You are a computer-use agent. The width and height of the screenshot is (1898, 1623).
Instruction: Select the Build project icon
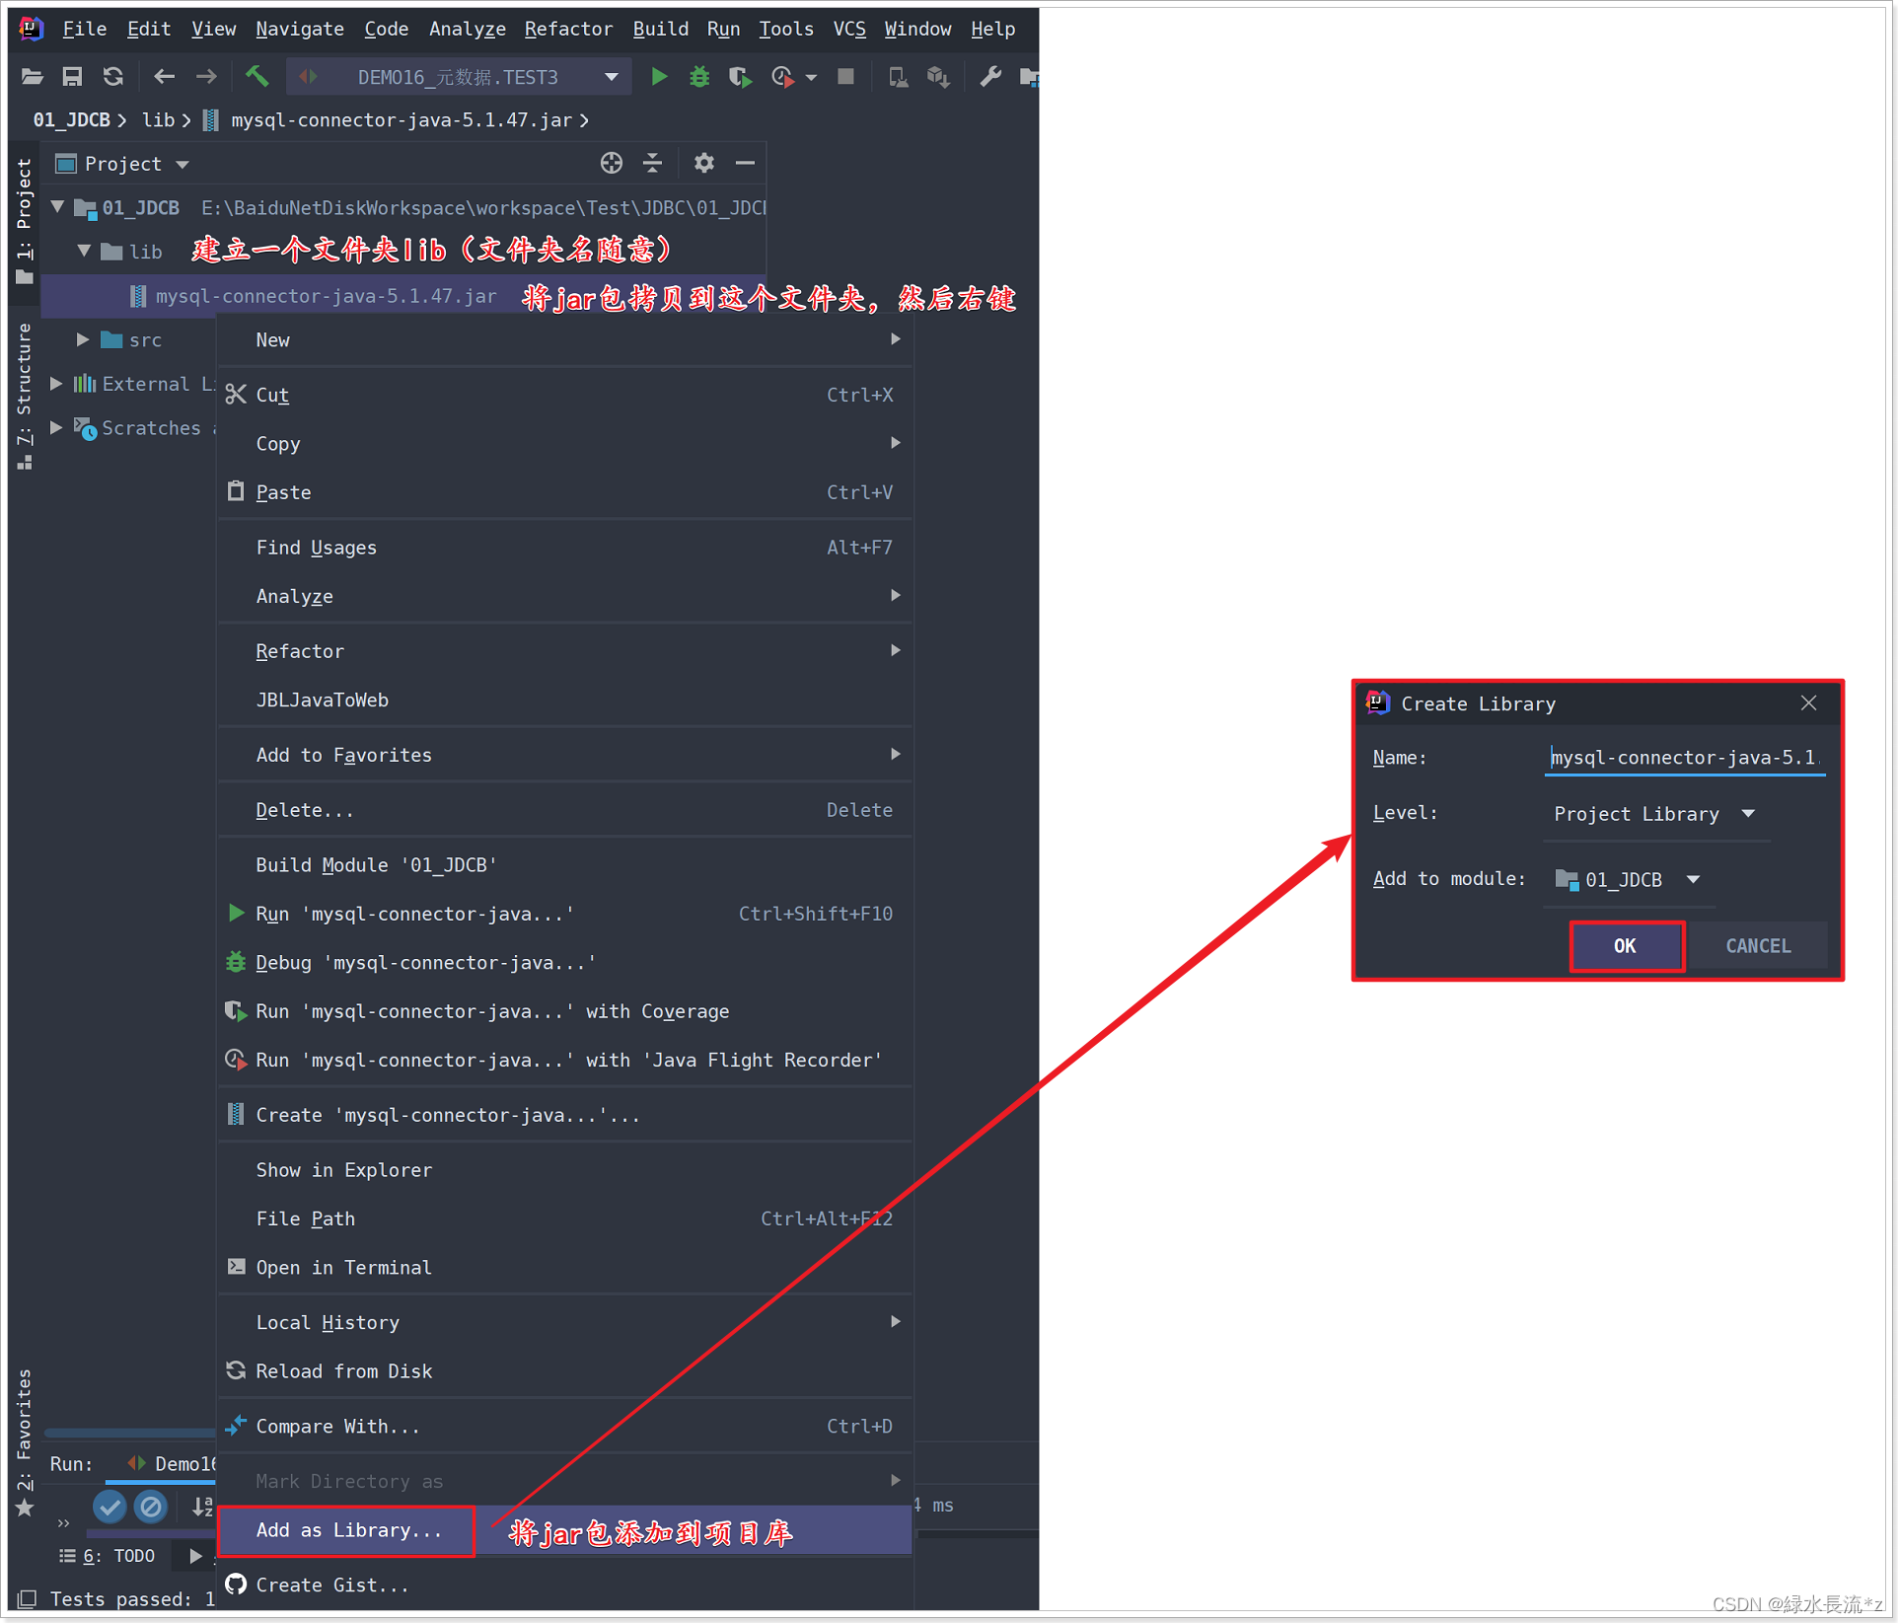pyautogui.click(x=257, y=79)
